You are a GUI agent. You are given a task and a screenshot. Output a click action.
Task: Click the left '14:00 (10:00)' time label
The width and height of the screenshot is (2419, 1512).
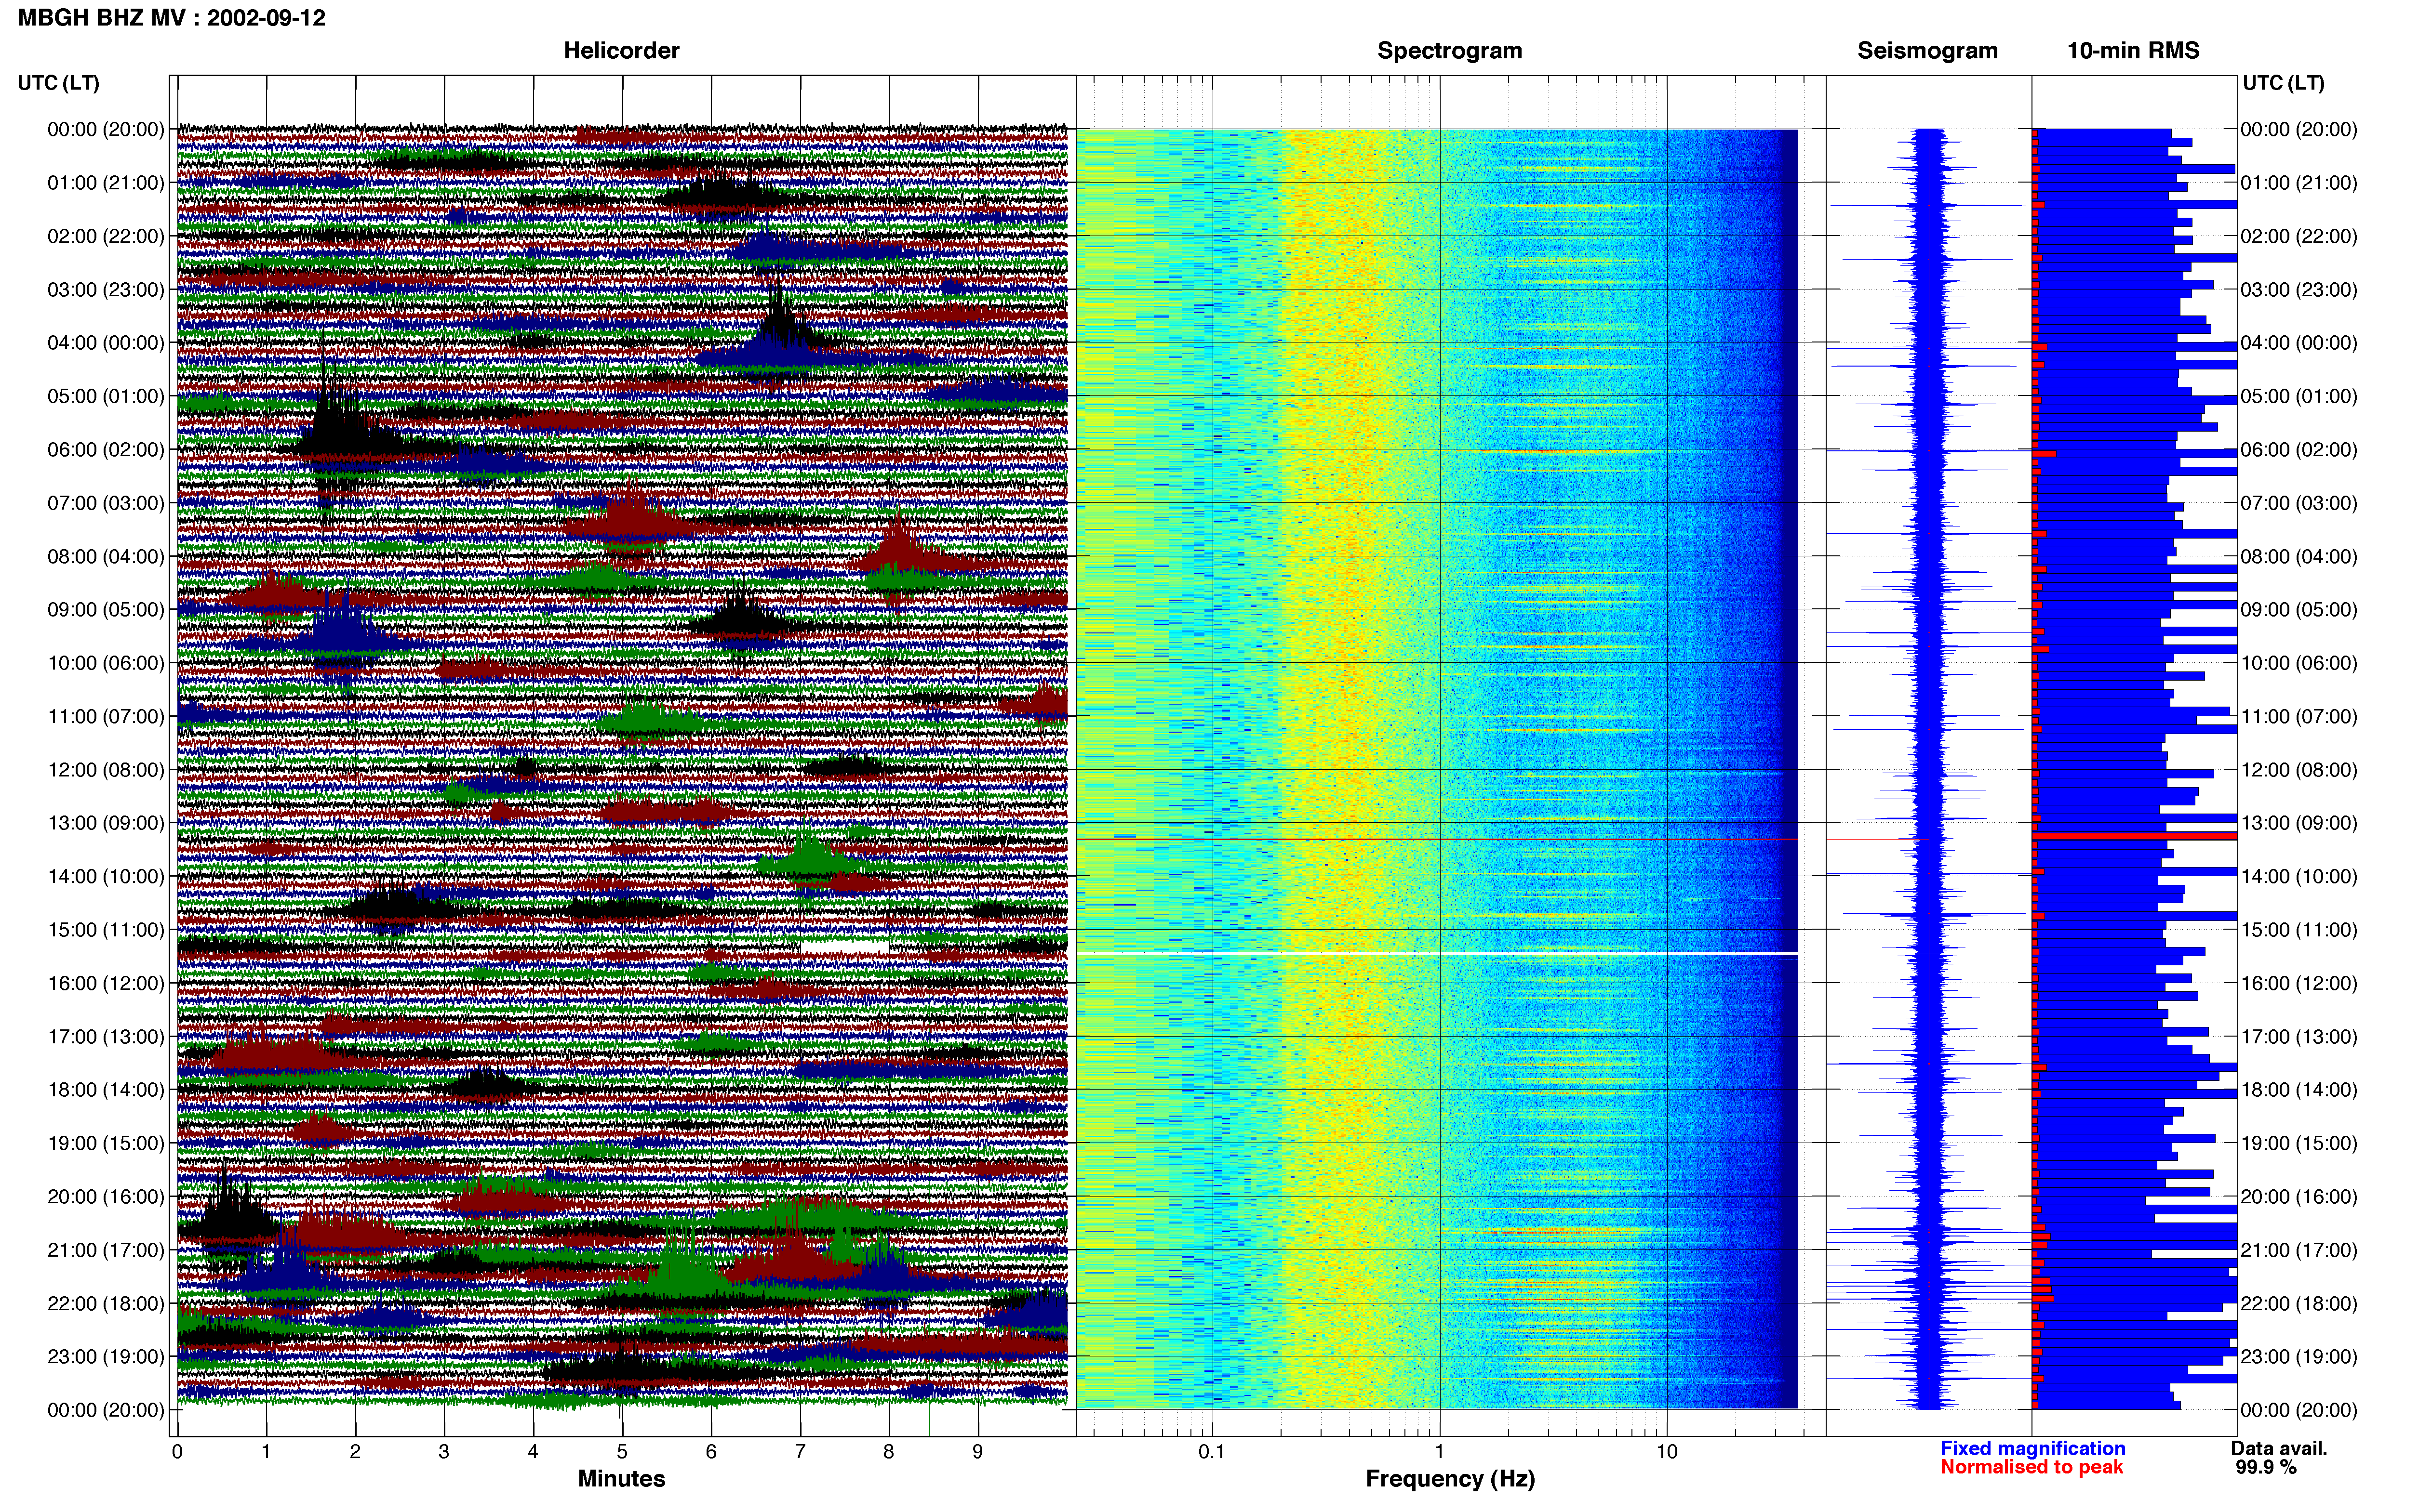click(x=105, y=876)
